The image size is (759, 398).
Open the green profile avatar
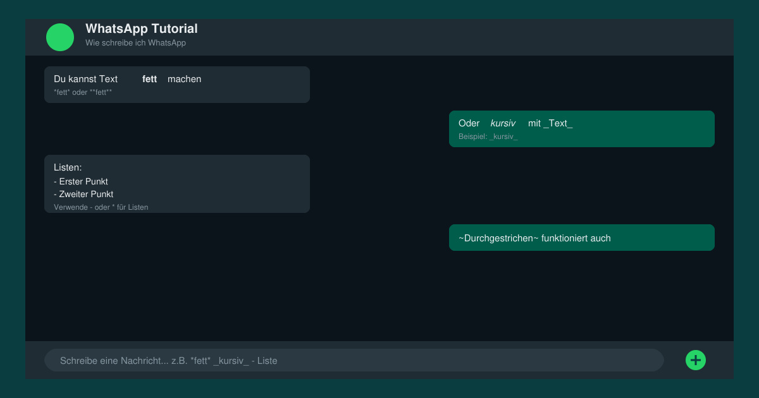(60, 37)
